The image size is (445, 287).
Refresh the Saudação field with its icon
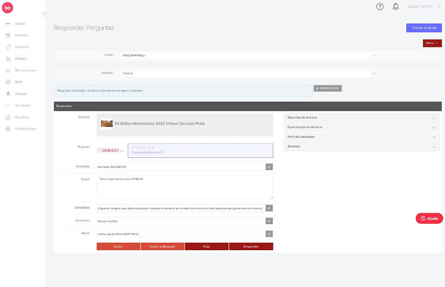pos(269,167)
